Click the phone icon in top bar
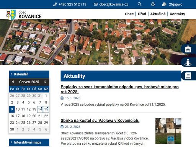 (55, 4)
